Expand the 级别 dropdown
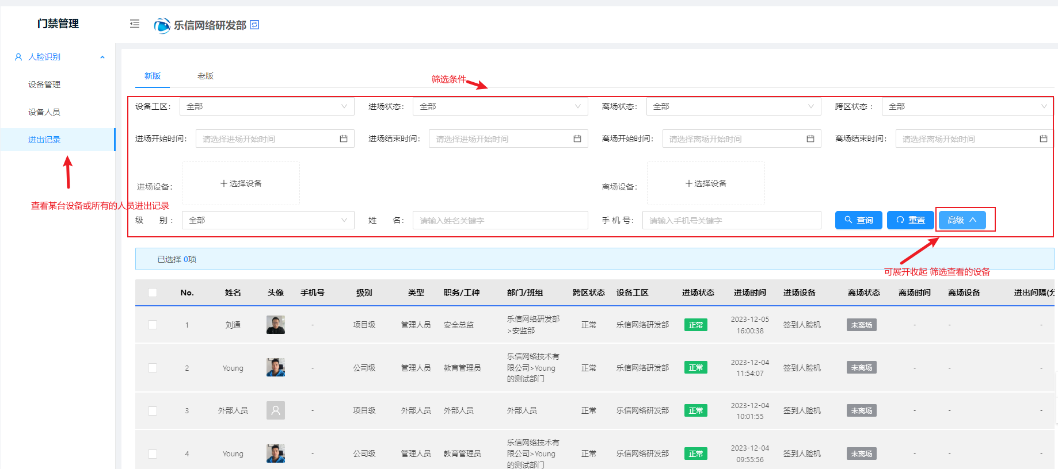Image resolution: width=1058 pixels, height=469 pixels. tap(268, 220)
